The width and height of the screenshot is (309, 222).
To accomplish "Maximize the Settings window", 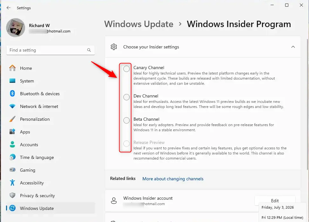I will click(x=287, y=5).
